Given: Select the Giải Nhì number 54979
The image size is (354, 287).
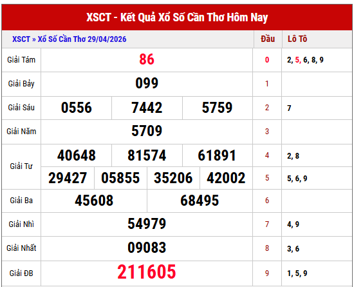Looking at the screenshot, I should point(147,224).
